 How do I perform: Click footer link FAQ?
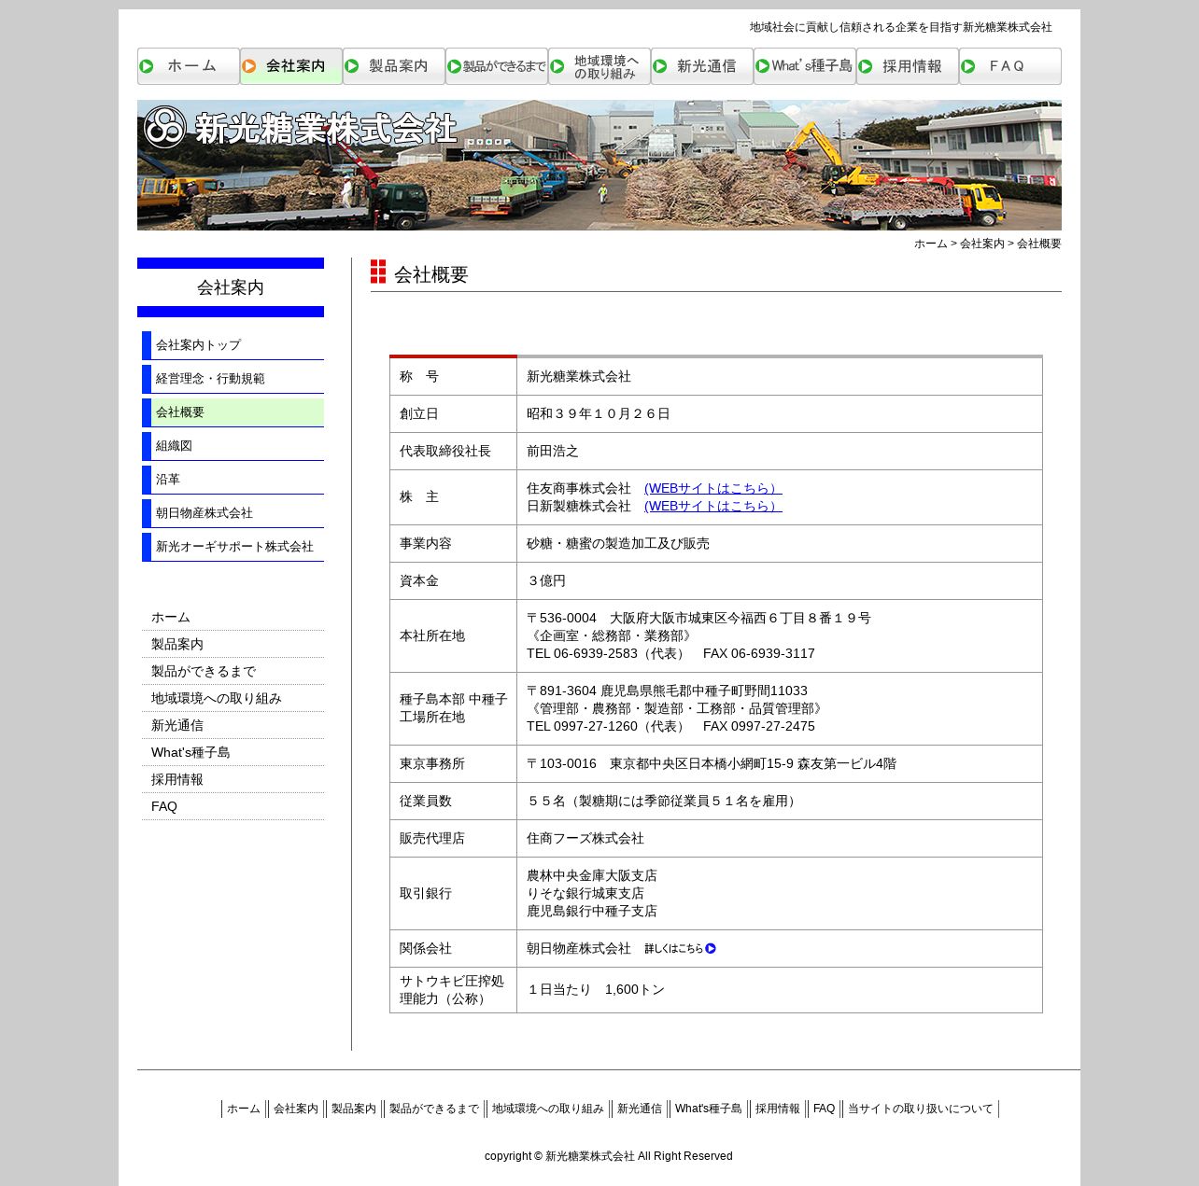825,1109
